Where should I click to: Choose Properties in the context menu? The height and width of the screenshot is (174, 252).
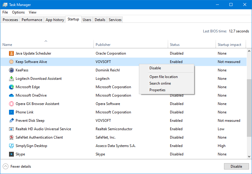167,90
